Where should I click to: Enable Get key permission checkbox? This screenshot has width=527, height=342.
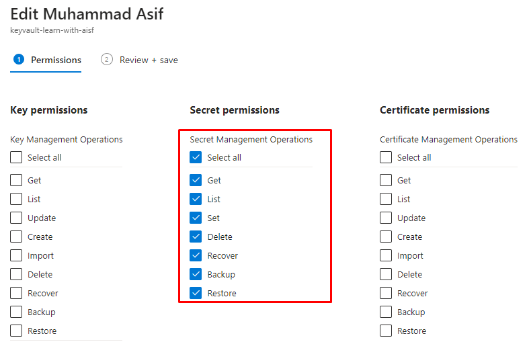click(x=16, y=180)
